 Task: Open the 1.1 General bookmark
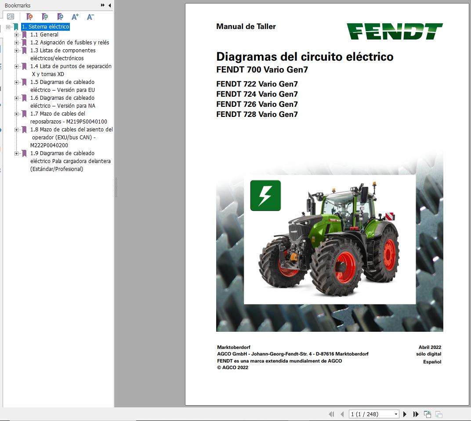click(x=44, y=35)
